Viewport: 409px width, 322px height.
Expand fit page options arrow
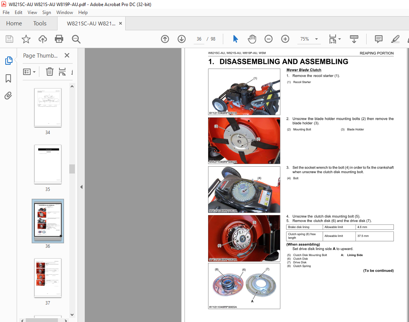click(x=340, y=39)
